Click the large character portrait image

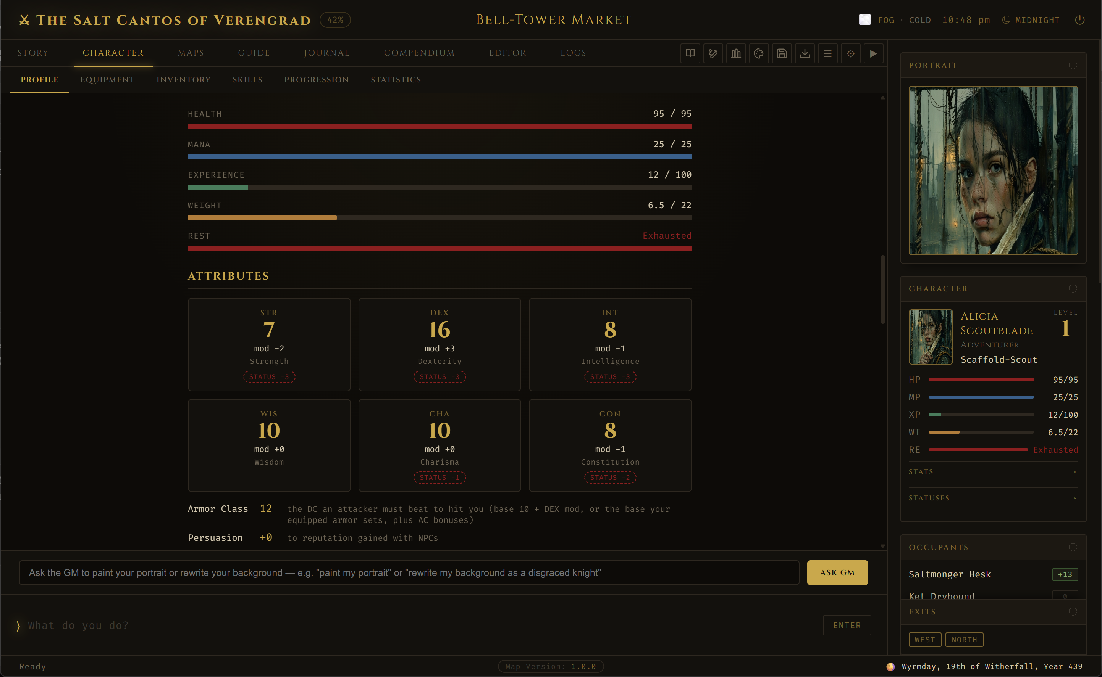[993, 170]
